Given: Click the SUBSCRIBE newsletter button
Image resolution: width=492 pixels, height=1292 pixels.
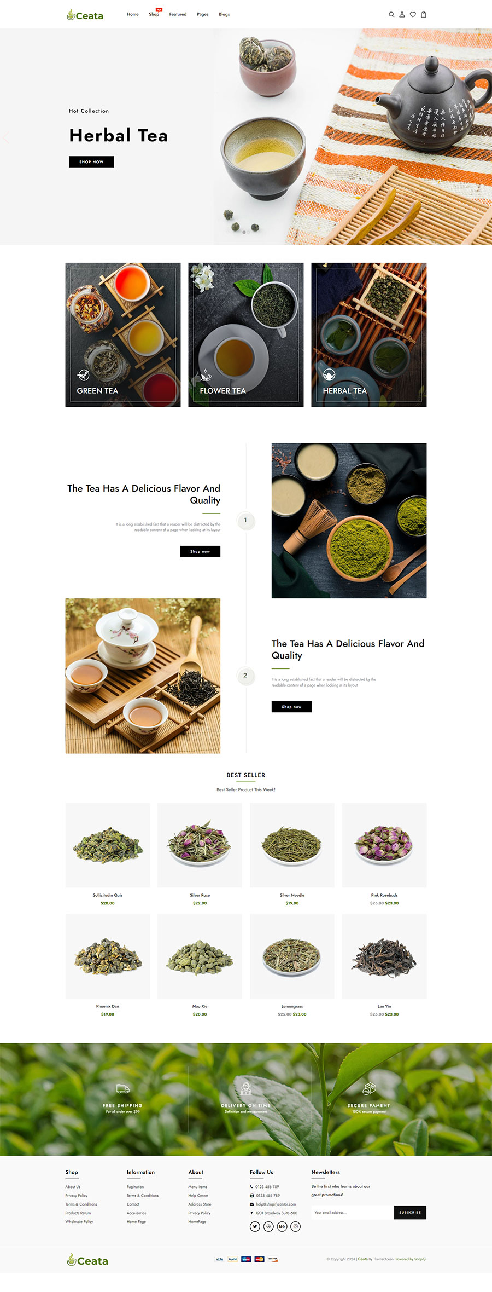Looking at the screenshot, I should pos(410,1212).
